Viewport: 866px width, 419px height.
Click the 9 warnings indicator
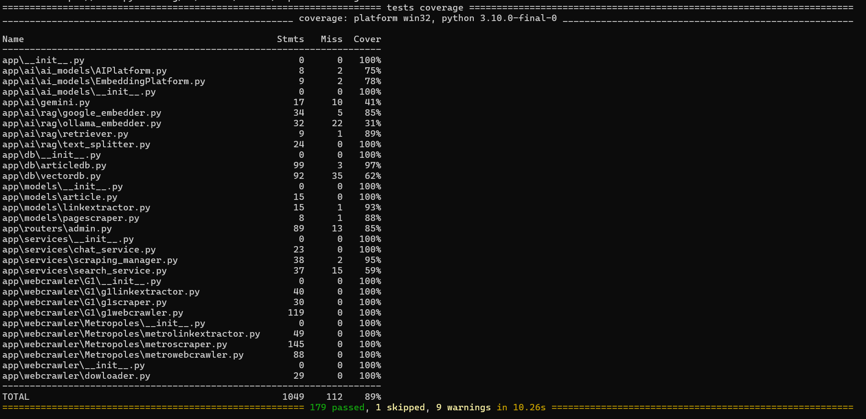[463, 407]
